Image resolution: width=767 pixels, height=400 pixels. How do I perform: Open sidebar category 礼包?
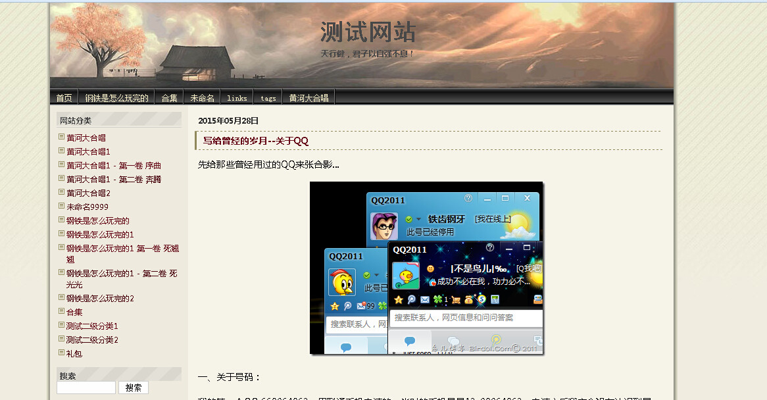point(74,353)
